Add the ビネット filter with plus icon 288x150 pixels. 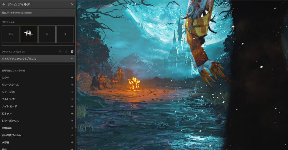(72, 114)
